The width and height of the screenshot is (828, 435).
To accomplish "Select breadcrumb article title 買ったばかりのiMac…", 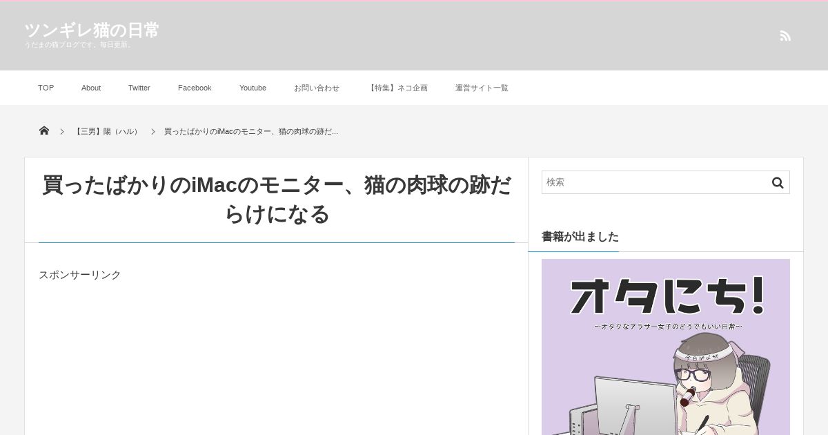I will click(x=251, y=131).
